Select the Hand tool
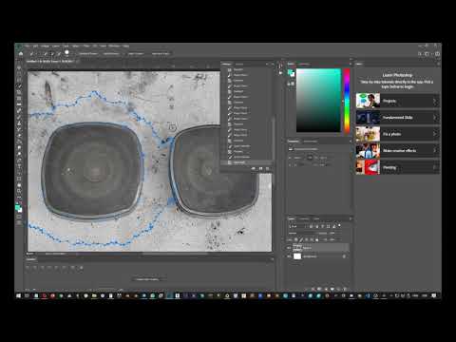 (19, 185)
